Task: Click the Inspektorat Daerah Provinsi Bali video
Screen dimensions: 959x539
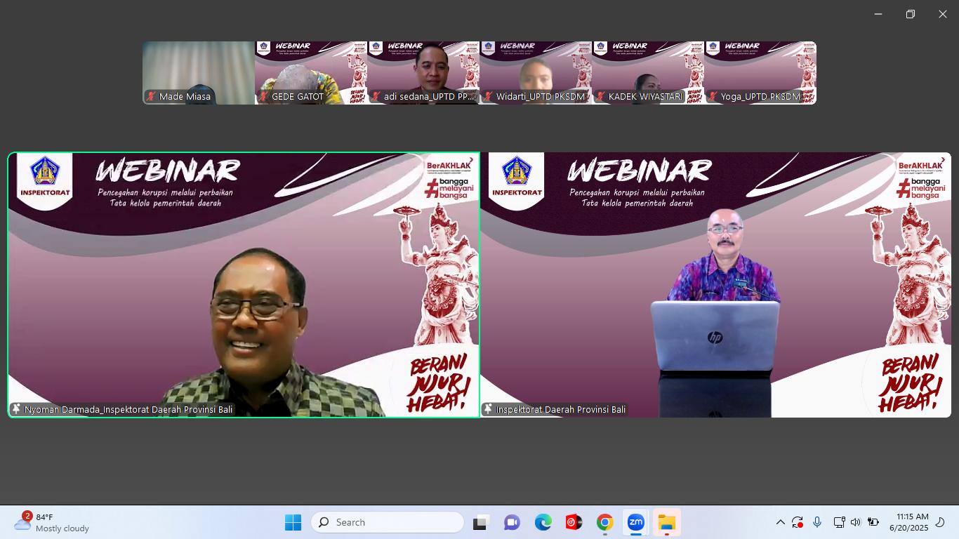Action: coord(715,285)
